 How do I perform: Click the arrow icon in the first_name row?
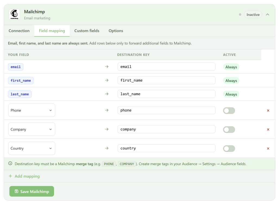[107, 80]
